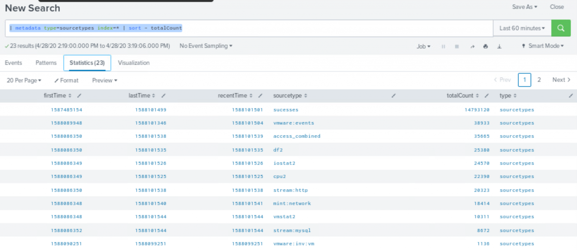Click the stream:http sourcetype cell

pos(290,190)
